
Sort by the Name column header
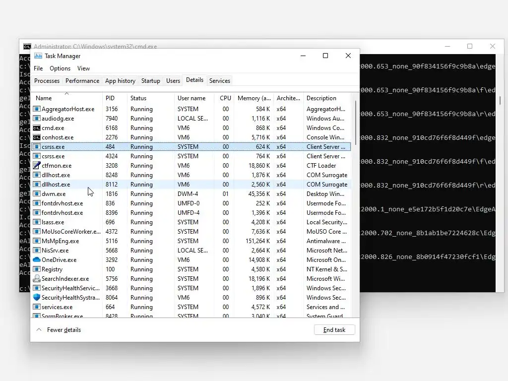pos(67,98)
